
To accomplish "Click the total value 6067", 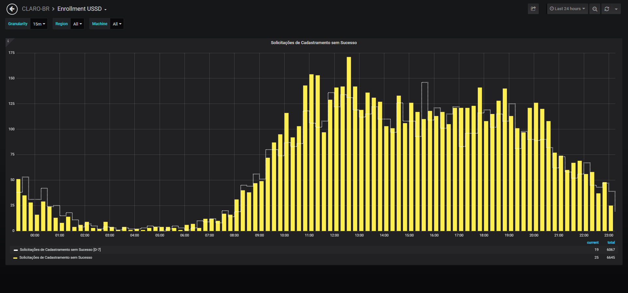I will pos(611,250).
